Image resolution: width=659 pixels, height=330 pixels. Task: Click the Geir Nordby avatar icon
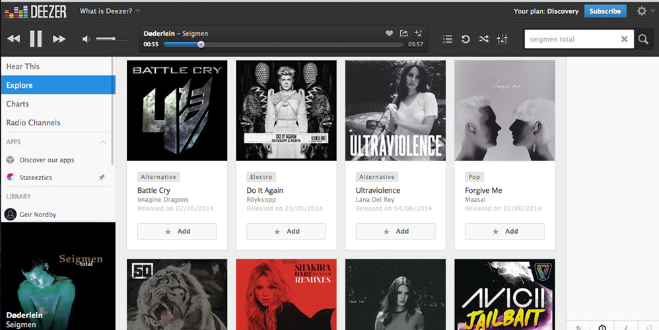point(10,214)
